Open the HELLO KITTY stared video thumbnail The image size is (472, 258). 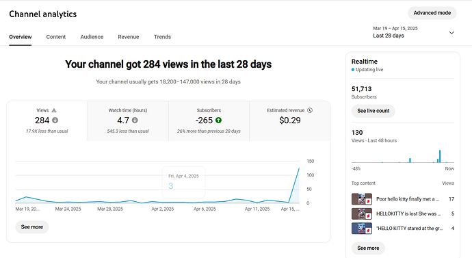click(362, 228)
